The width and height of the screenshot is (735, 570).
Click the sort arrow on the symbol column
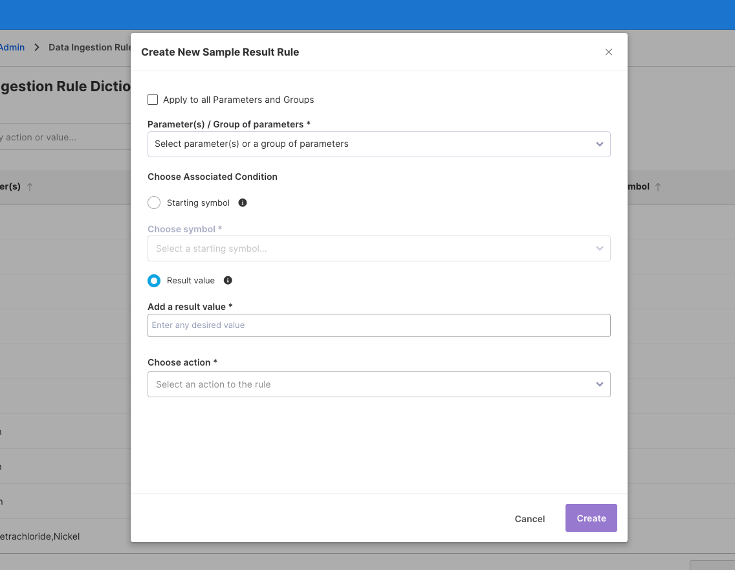658,187
